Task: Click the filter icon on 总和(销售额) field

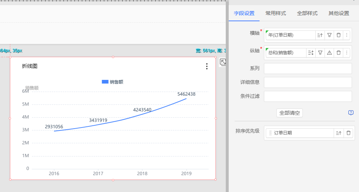Action: 320,53
